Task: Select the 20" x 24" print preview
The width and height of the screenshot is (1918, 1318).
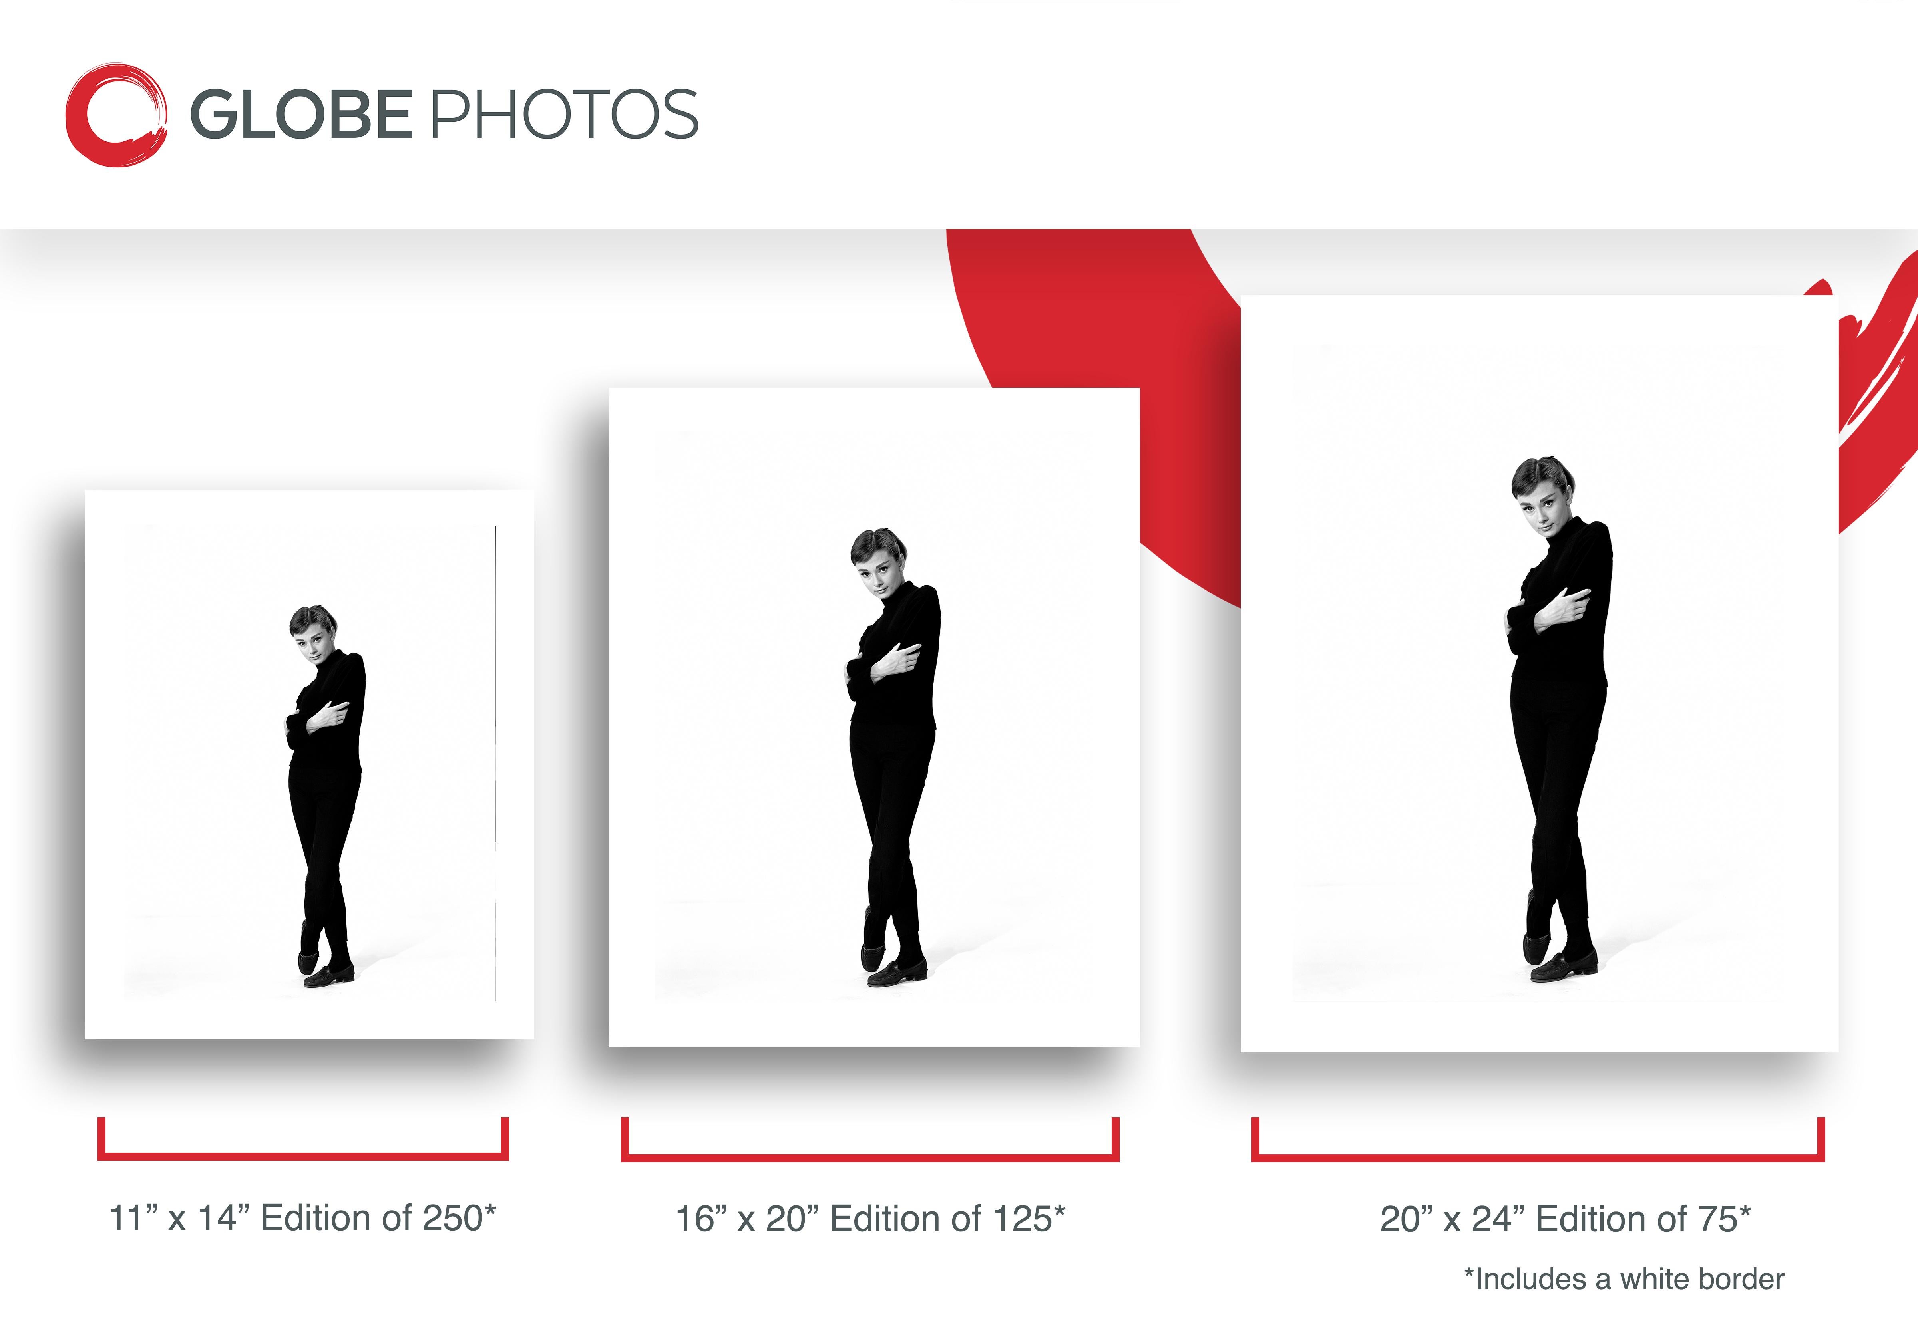Action: tap(1539, 673)
